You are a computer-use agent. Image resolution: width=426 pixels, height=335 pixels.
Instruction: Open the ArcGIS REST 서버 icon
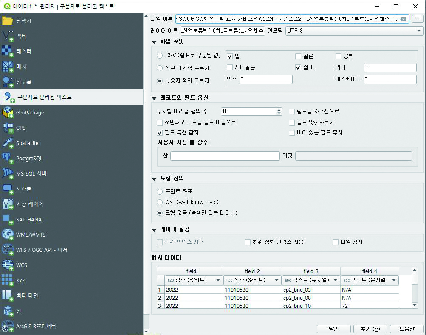(x=8, y=326)
